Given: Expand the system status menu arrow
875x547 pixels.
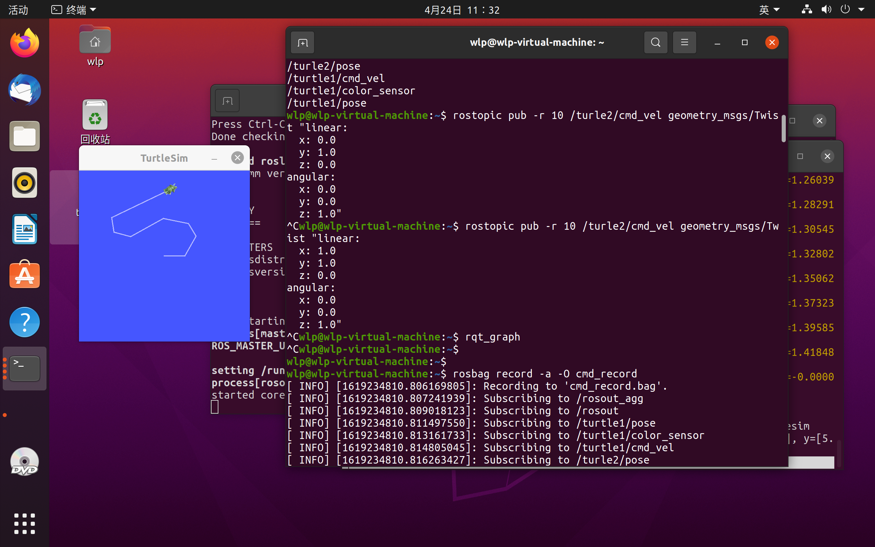Looking at the screenshot, I should [x=861, y=10].
